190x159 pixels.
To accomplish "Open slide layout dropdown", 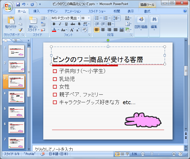I will pyautogui.click(x=44, y=18).
